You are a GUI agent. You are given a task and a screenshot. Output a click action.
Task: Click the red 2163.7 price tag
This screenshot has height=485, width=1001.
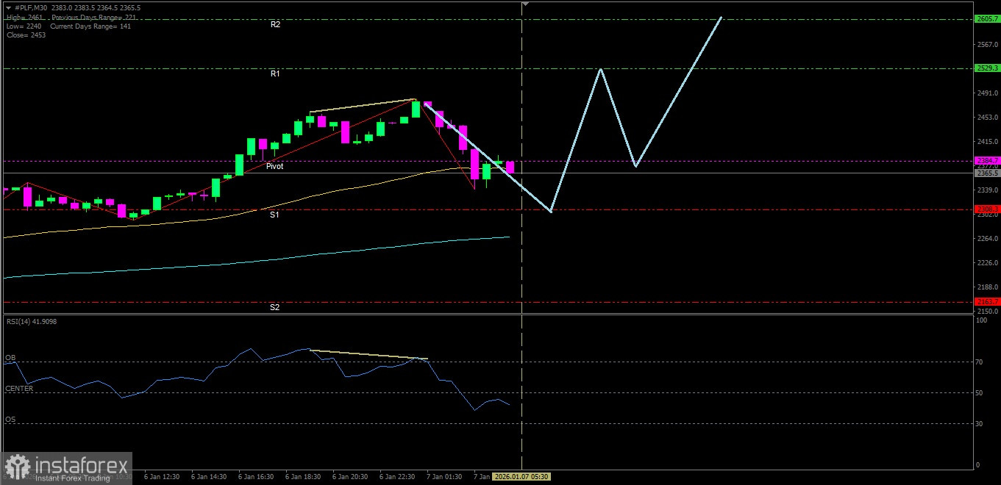pyautogui.click(x=986, y=302)
